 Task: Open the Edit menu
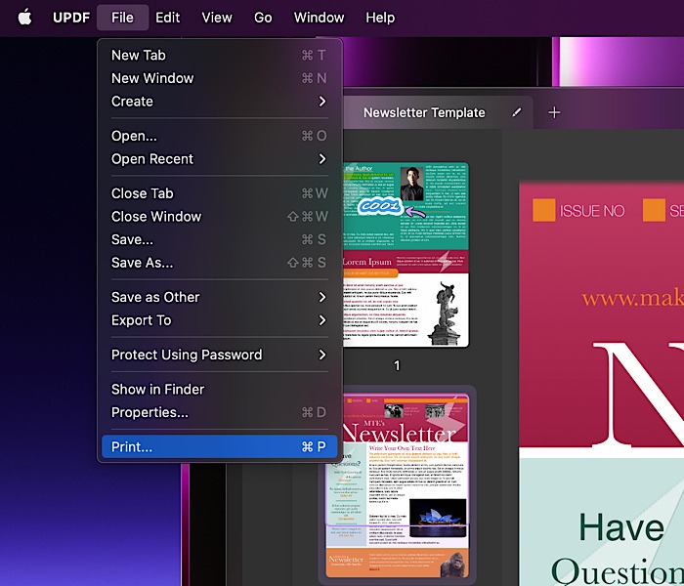coord(167,18)
